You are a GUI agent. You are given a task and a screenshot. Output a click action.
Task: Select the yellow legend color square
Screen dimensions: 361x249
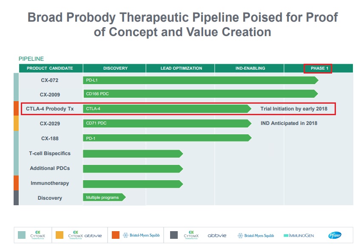60,235
